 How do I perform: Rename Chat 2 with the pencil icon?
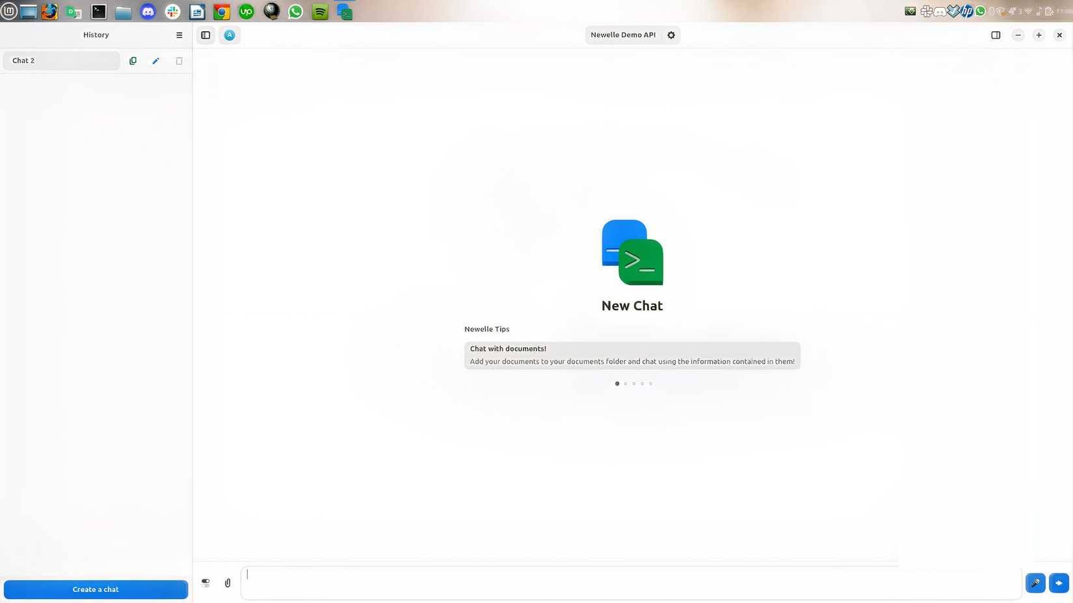pyautogui.click(x=155, y=60)
